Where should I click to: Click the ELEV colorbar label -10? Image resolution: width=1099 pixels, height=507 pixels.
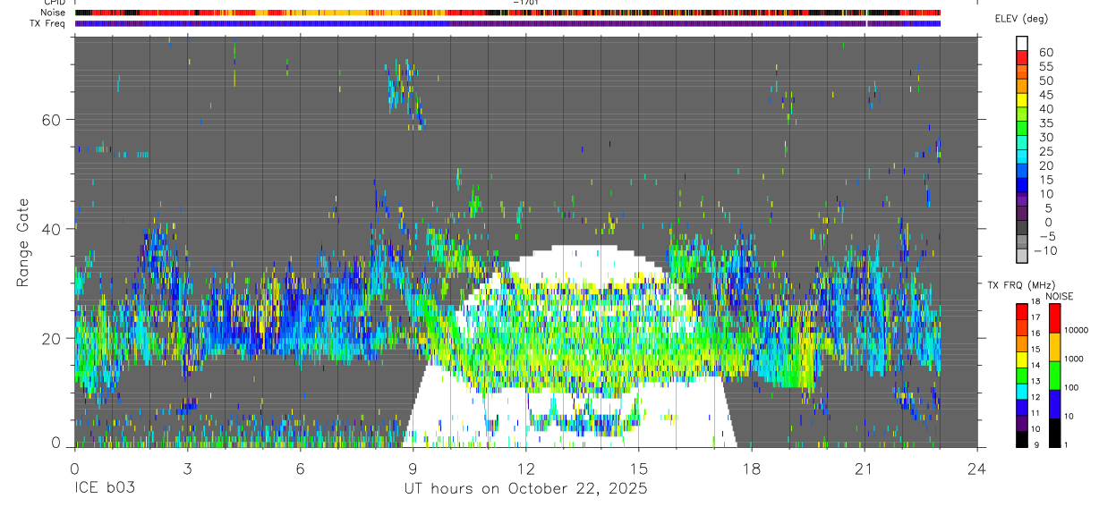coord(1044,250)
